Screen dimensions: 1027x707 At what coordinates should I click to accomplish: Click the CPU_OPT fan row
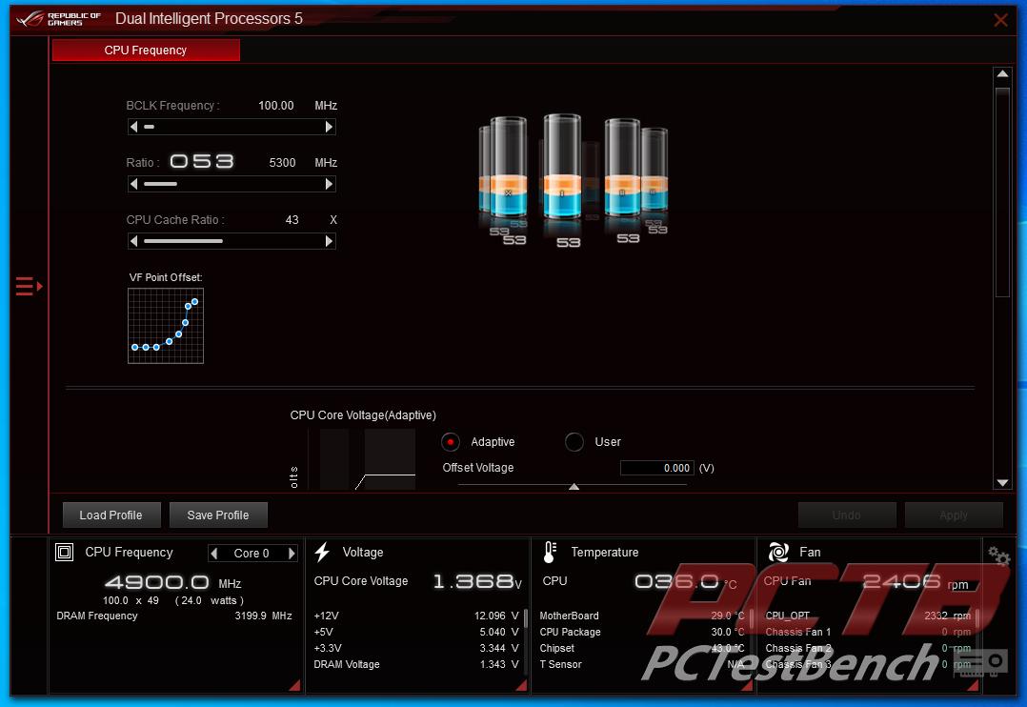(868, 616)
